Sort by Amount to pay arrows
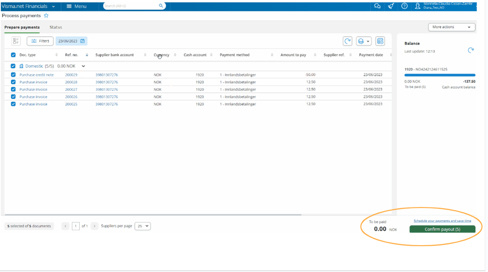 (x=315, y=55)
